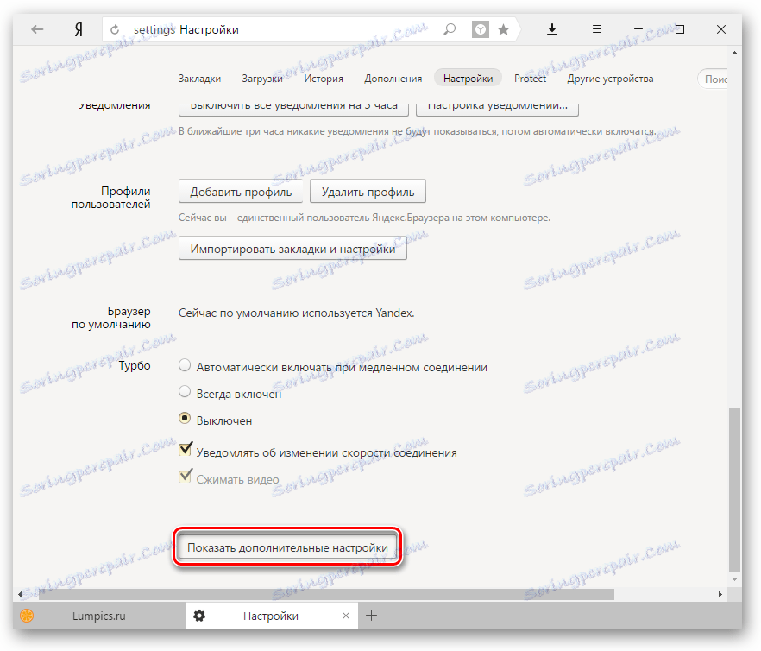
Task: Open Yandex home via the Я logo
Action: tap(79, 29)
